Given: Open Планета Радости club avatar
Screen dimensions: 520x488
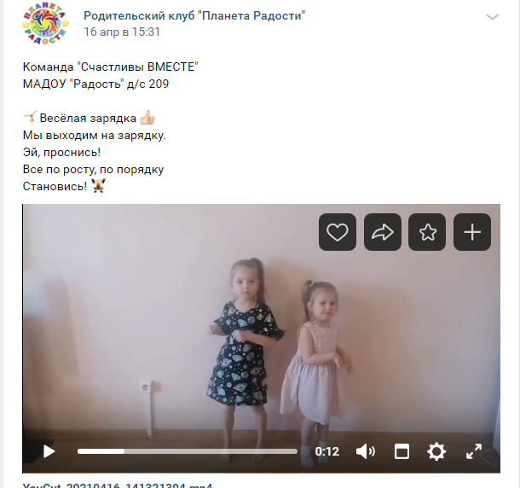Looking at the screenshot, I should click(45, 23).
